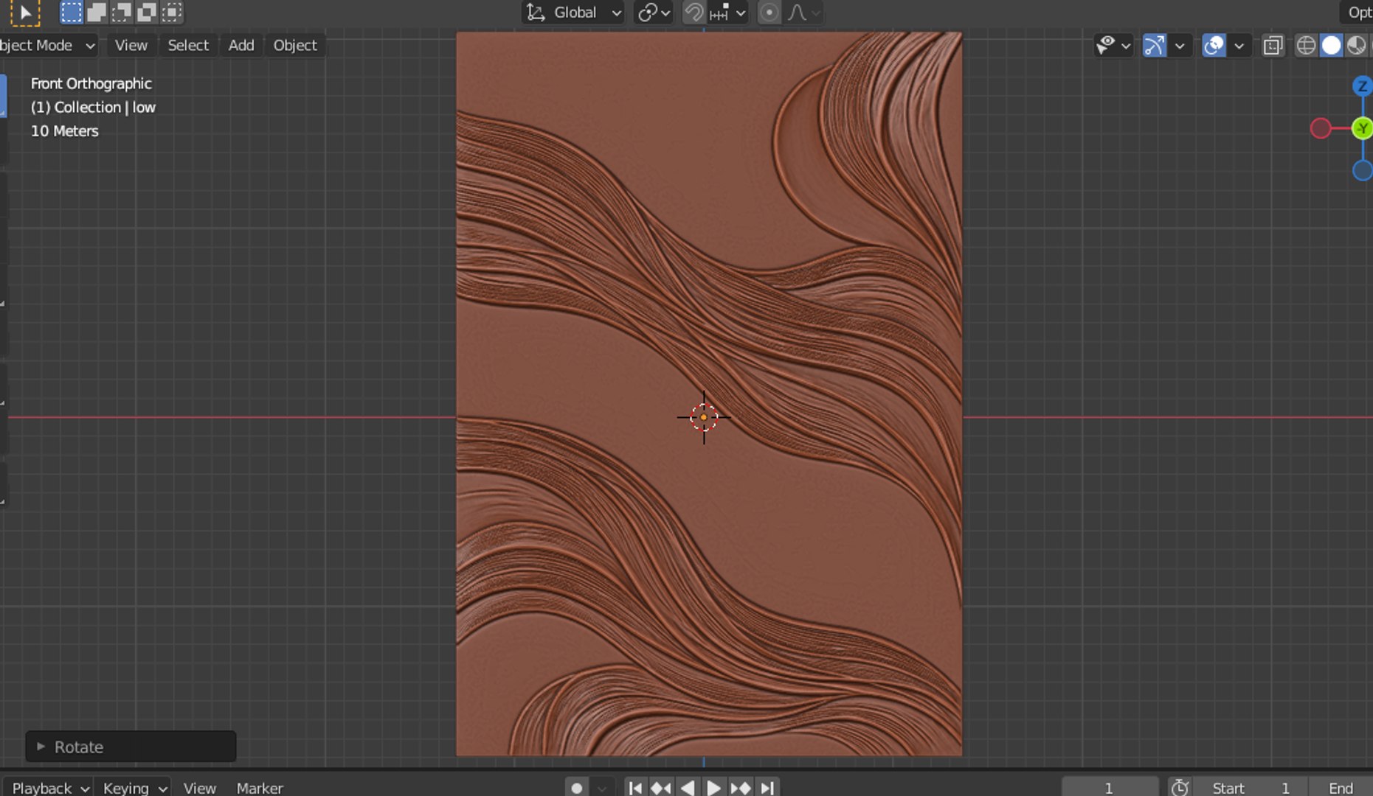Open proportional editing falloff menu
This screenshot has height=796, width=1373.
pyautogui.click(x=803, y=13)
